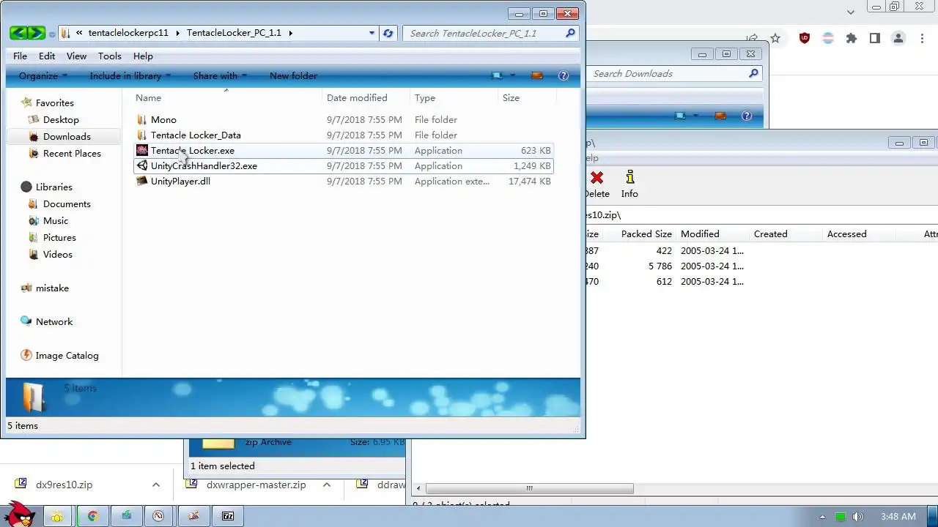The height and width of the screenshot is (527, 938).
Task: Open the Chrome Extensions puzzle menu
Action: tap(852, 38)
